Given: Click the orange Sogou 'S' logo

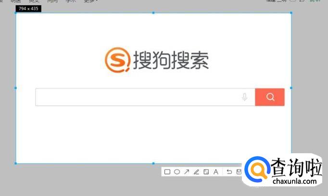Looking at the screenshot, I should [117, 60].
